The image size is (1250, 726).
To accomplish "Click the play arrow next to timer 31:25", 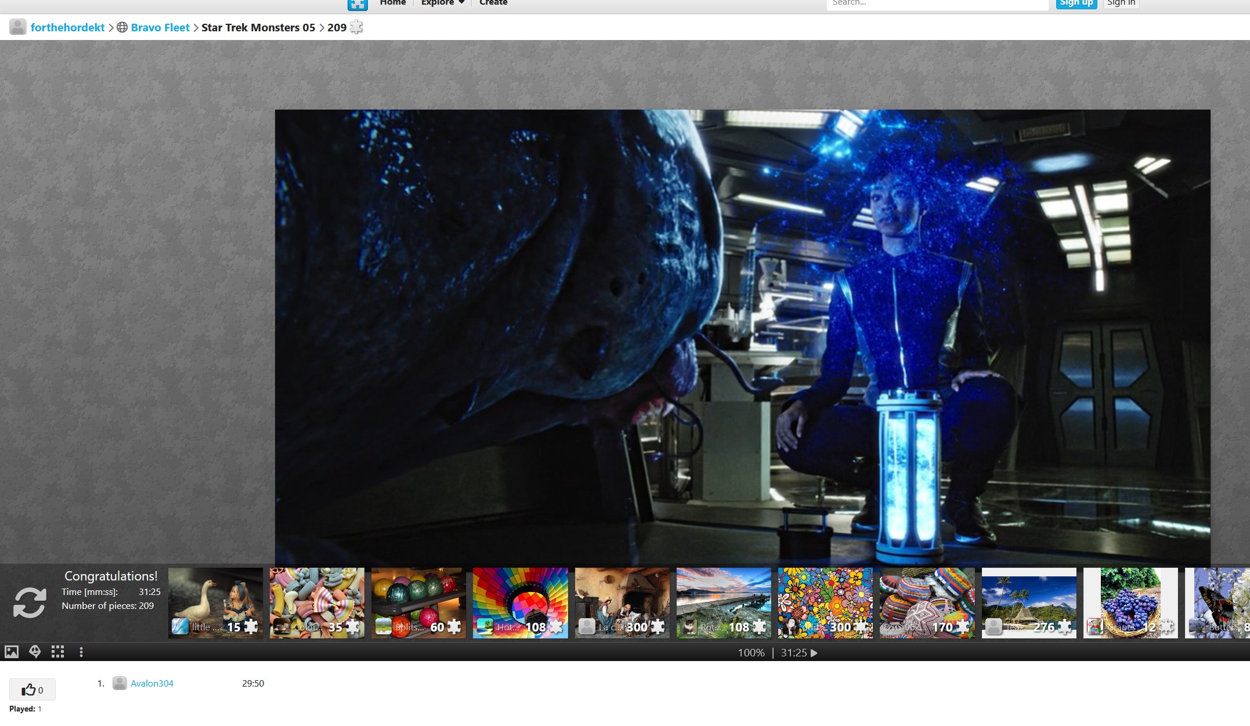I will pyautogui.click(x=814, y=653).
